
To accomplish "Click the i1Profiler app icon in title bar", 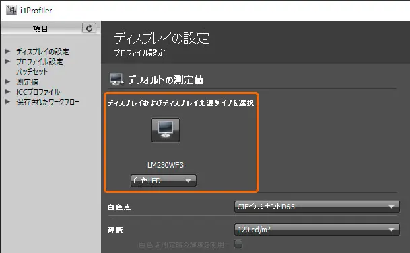I will click(x=11, y=11).
